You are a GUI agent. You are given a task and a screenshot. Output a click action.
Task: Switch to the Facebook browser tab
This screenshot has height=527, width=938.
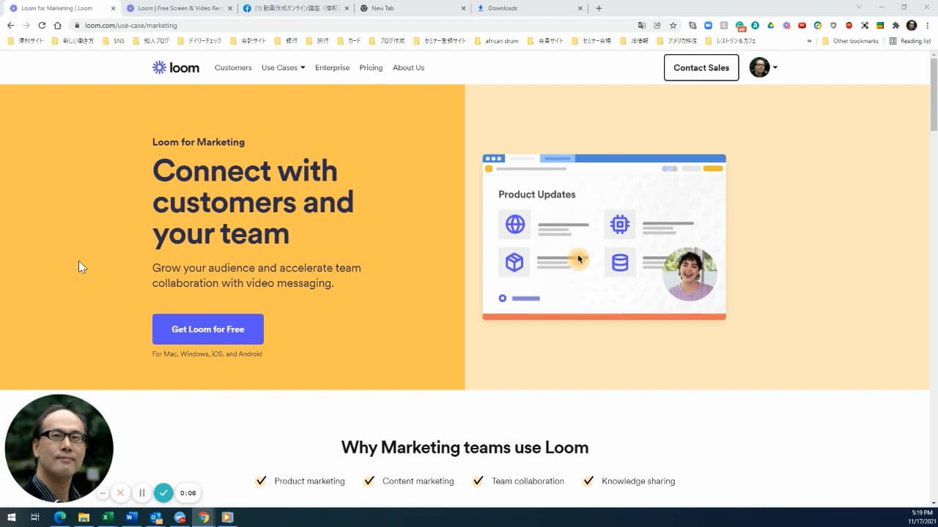point(295,8)
